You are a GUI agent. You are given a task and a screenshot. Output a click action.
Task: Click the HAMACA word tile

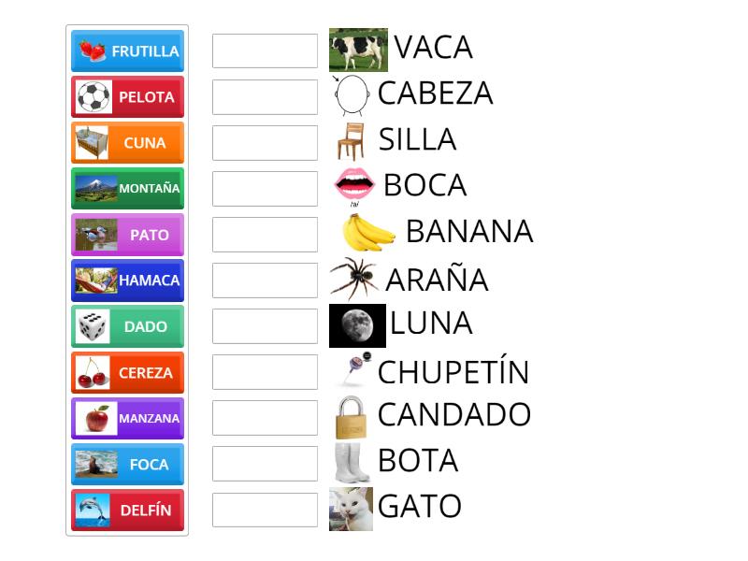127,280
